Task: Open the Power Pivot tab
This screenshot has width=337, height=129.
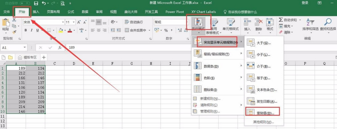Action: (175, 12)
